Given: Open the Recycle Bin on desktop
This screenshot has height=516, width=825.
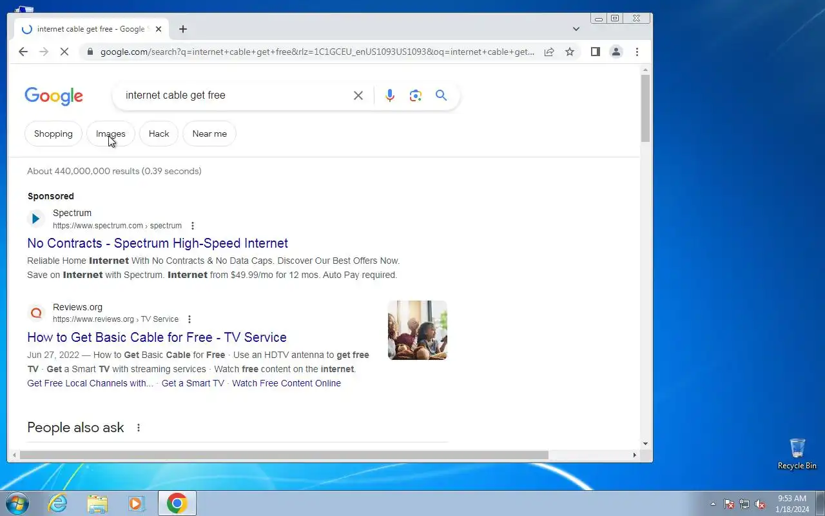Looking at the screenshot, I should (x=797, y=454).
